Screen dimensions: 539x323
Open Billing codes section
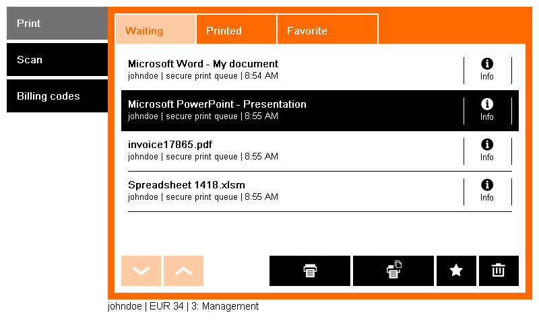click(57, 96)
